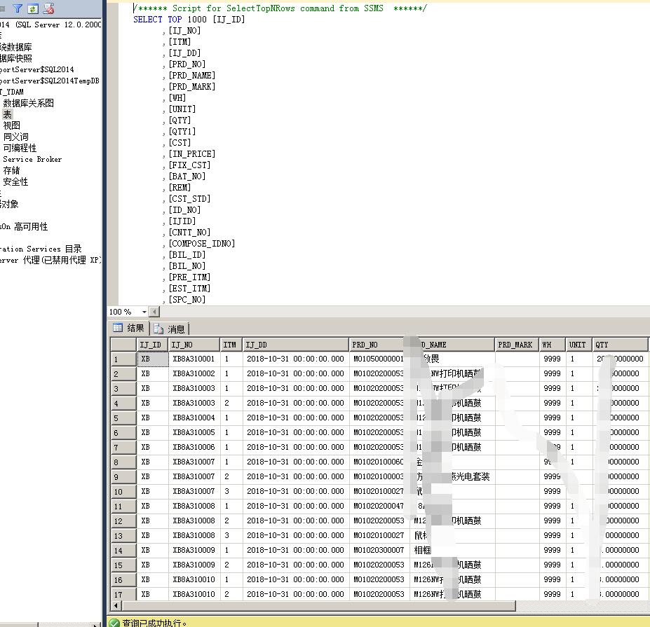Select the 存储 storage tree node

(12, 170)
